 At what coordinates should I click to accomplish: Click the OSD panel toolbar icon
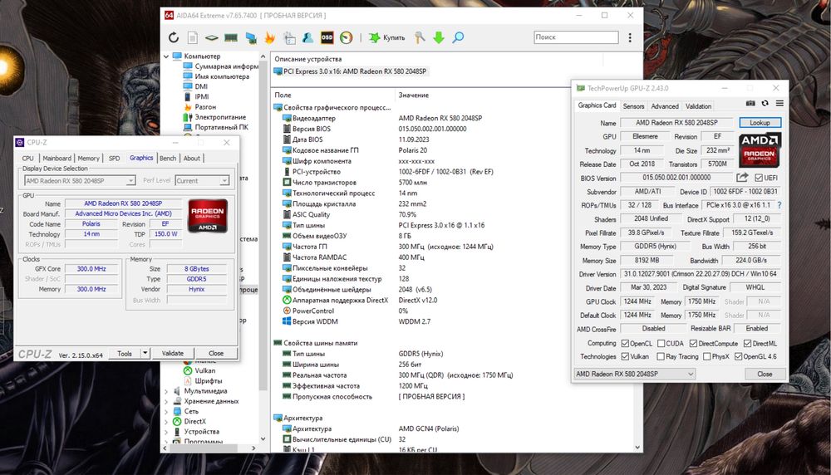[x=327, y=37]
